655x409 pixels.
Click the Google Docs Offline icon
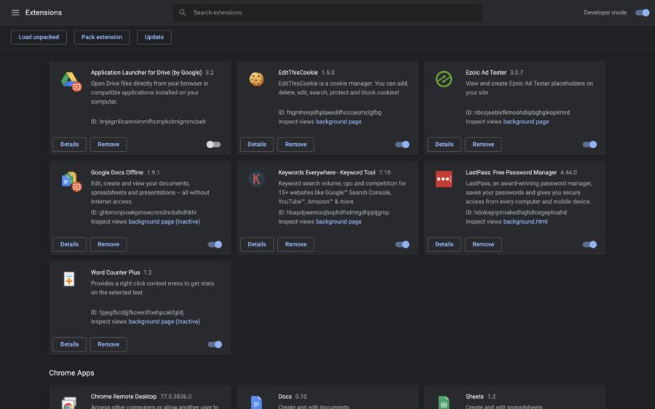[71, 182]
